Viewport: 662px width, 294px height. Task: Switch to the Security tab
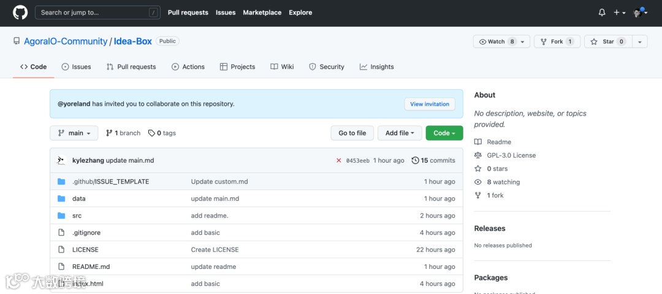(326, 67)
